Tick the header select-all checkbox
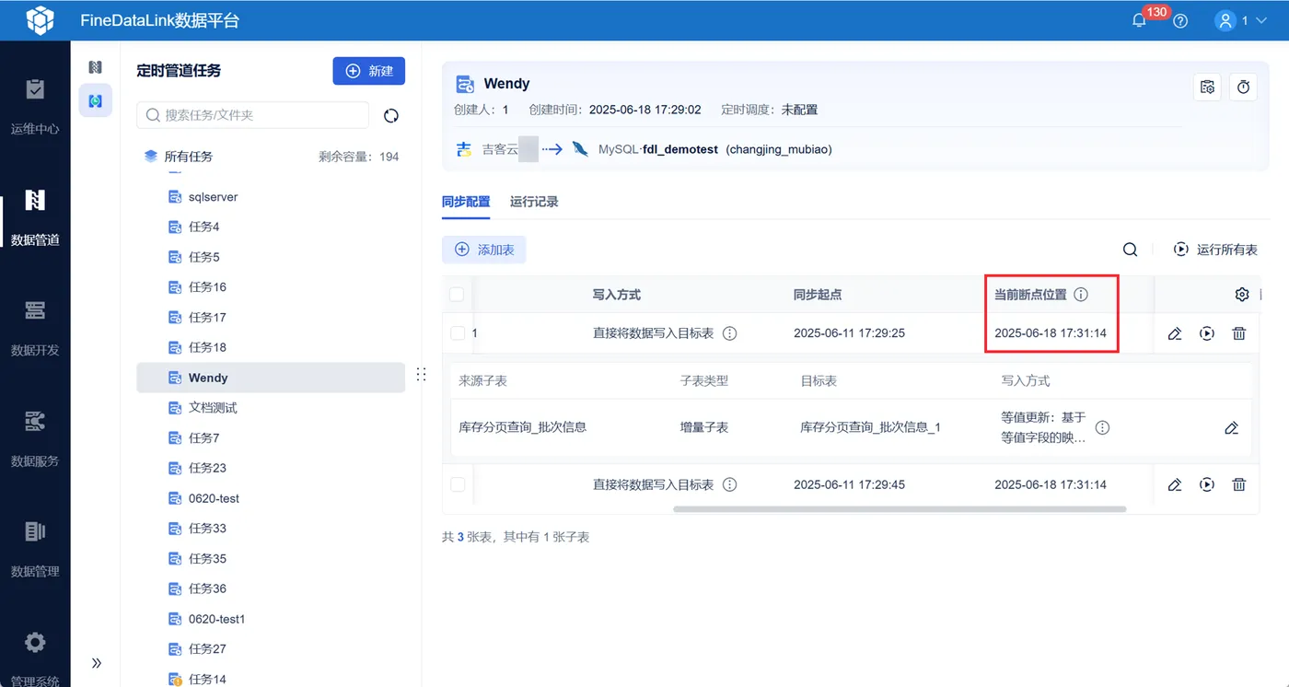1289x687 pixels. (x=457, y=295)
